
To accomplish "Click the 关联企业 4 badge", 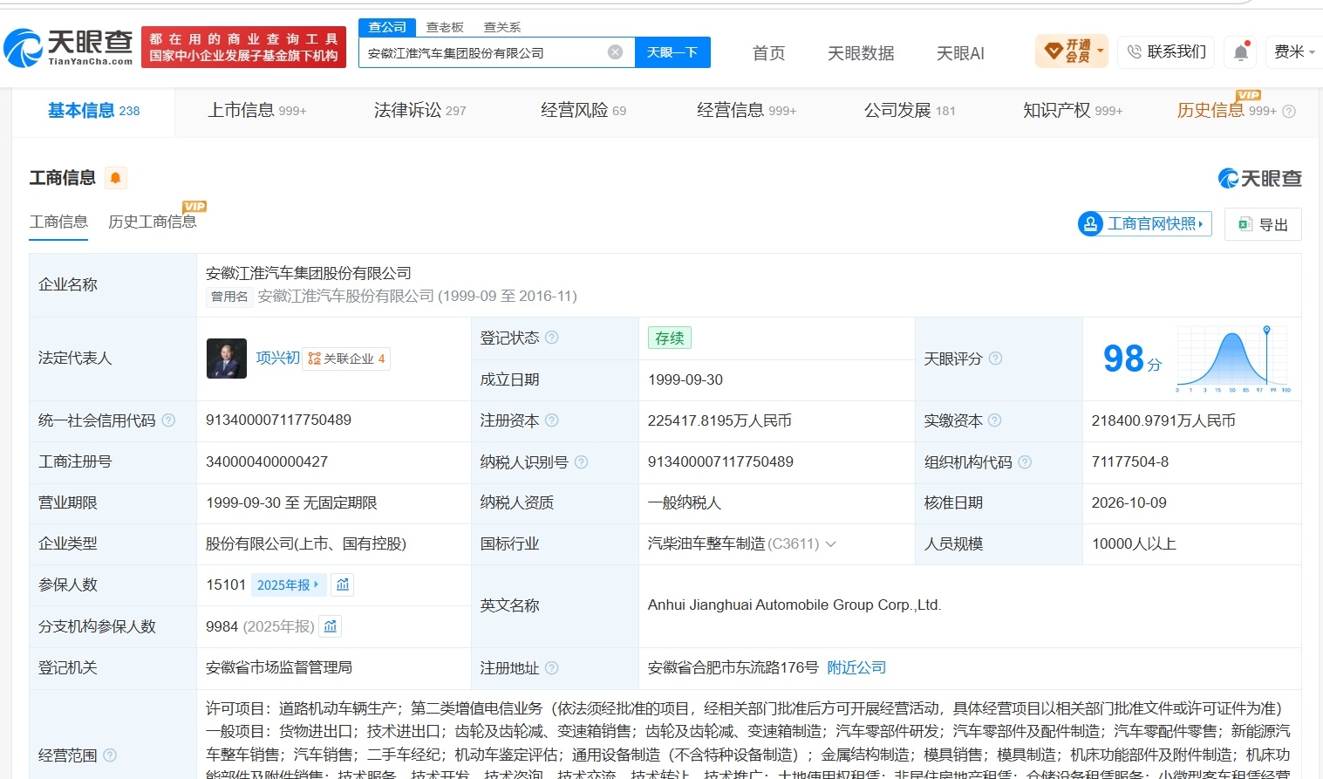I will 346,359.
